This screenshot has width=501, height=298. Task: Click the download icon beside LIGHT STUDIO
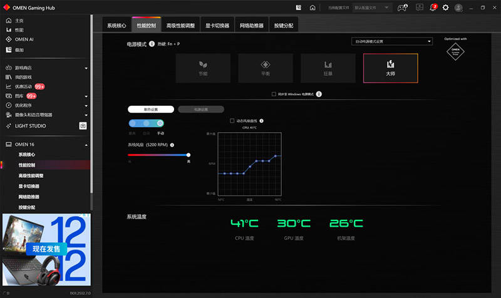click(x=83, y=126)
